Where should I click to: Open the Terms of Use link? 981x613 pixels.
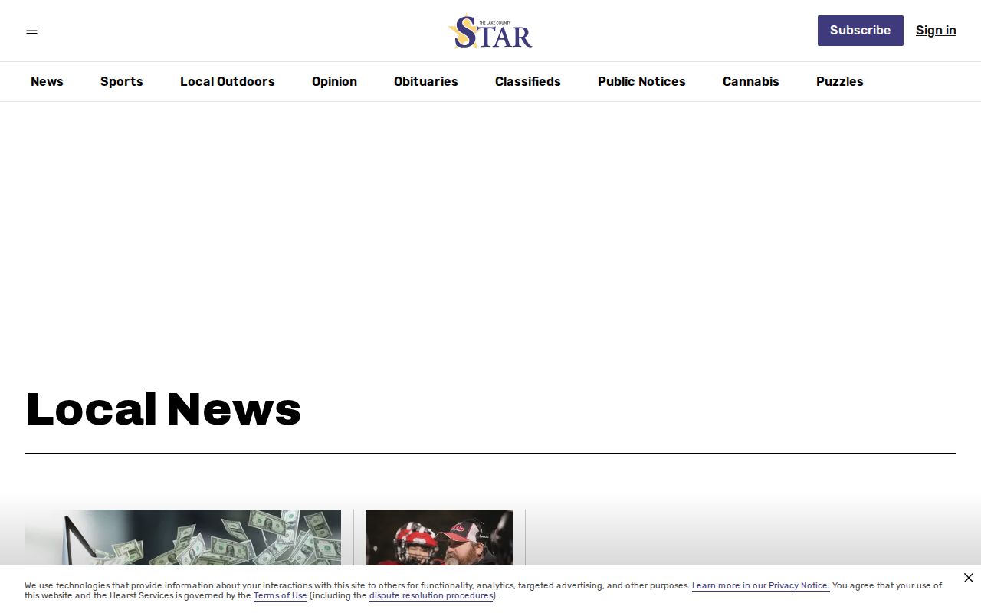coord(281,596)
